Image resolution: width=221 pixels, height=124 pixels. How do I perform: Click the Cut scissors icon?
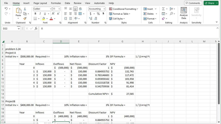[25, 9]
